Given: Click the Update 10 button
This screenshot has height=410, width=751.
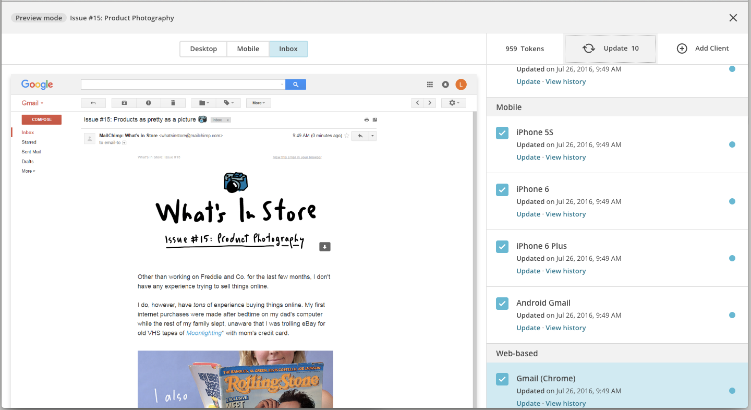Looking at the screenshot, I should [x=610, y=48].
